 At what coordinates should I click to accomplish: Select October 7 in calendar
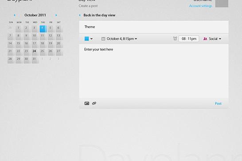[x=11, y=37]
